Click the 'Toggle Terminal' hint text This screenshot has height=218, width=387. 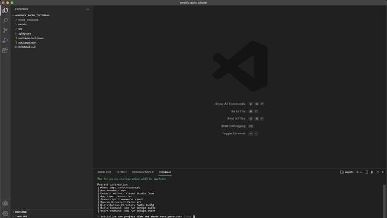233,133
